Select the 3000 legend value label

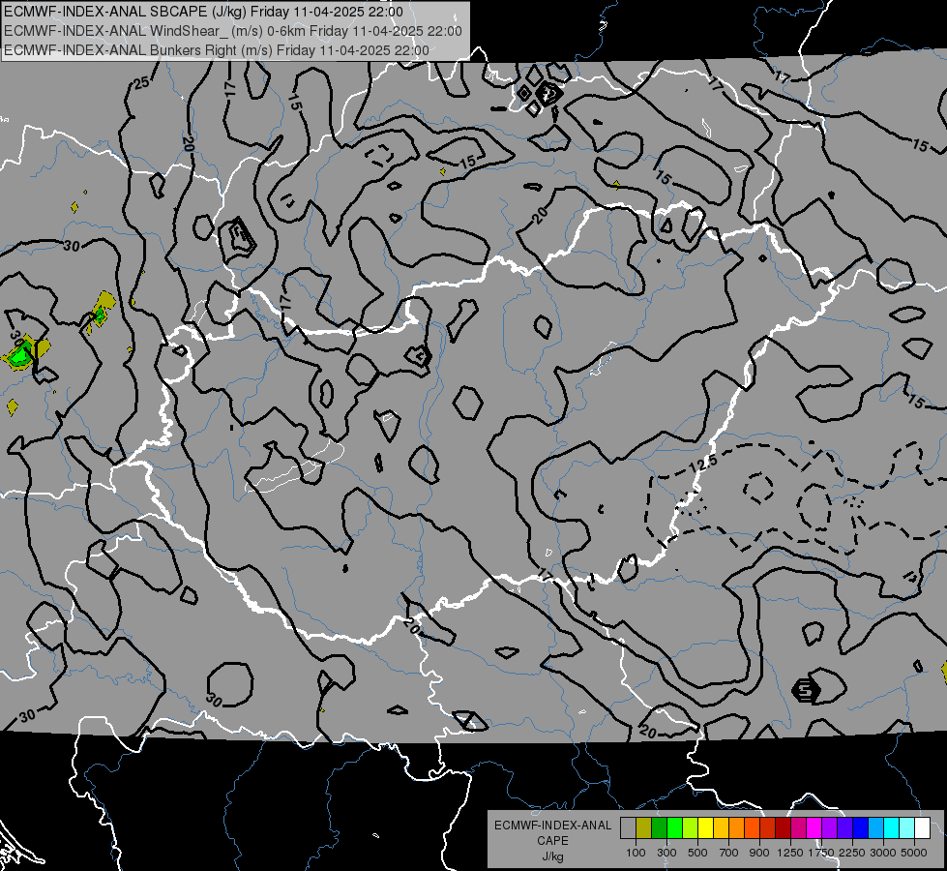click(x=883, y=853)
